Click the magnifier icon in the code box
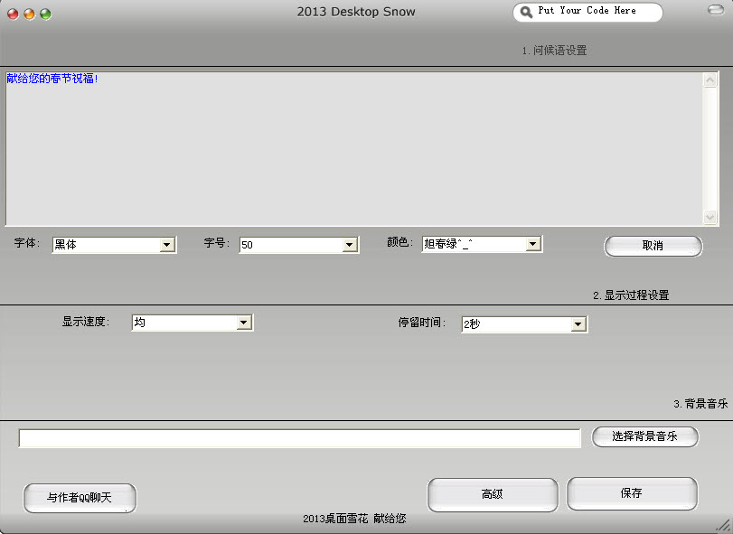The image size is (733, 534). (526, 13)
